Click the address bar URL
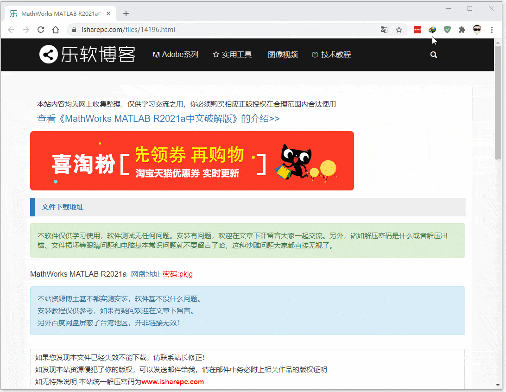The width and height of the screenshot is (506, 392). coord(128,30)
